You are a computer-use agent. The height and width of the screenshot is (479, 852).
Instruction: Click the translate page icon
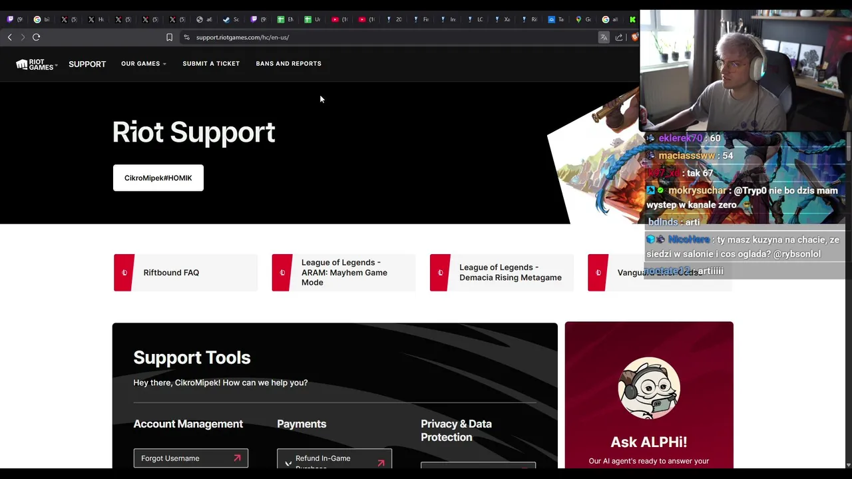[x=604, y=37]
